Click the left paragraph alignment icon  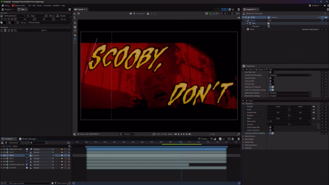(x=2, y=30)
